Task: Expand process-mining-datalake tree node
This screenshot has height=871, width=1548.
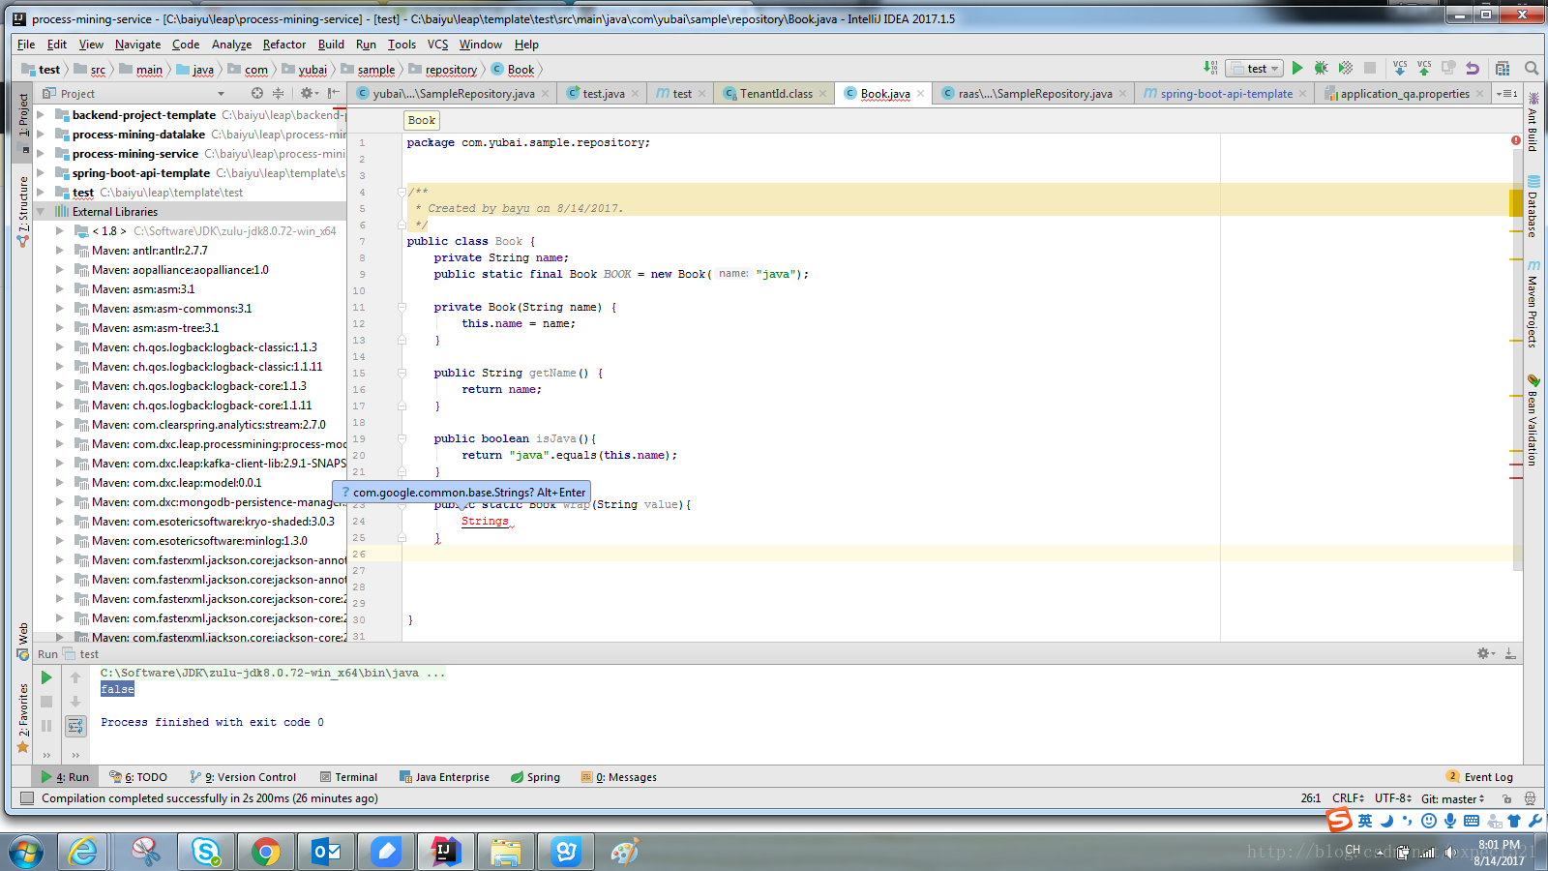Action: point(41,134)
